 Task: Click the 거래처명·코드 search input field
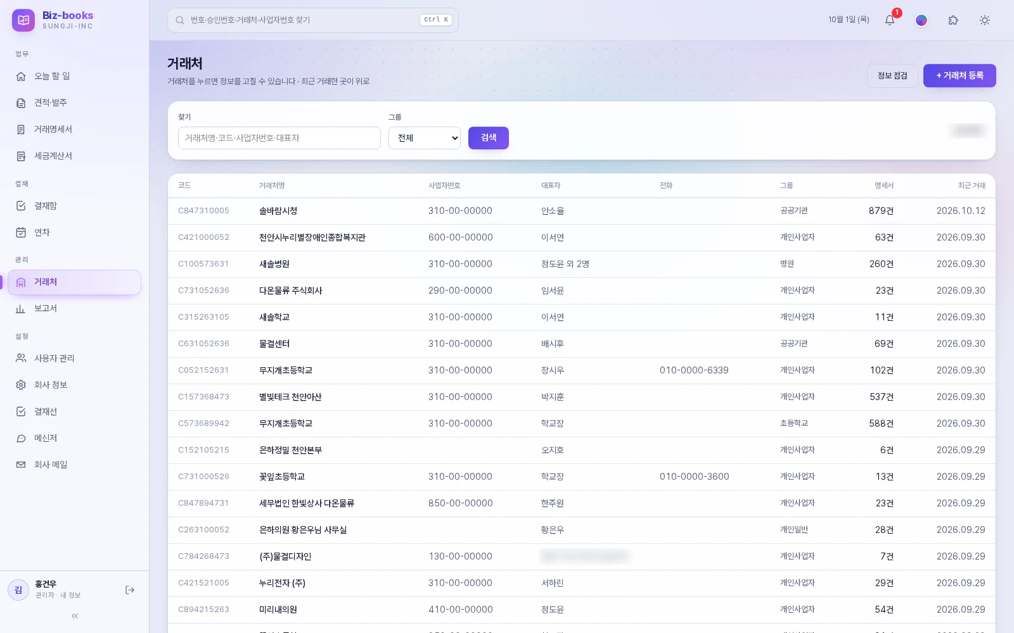point(279,138)
